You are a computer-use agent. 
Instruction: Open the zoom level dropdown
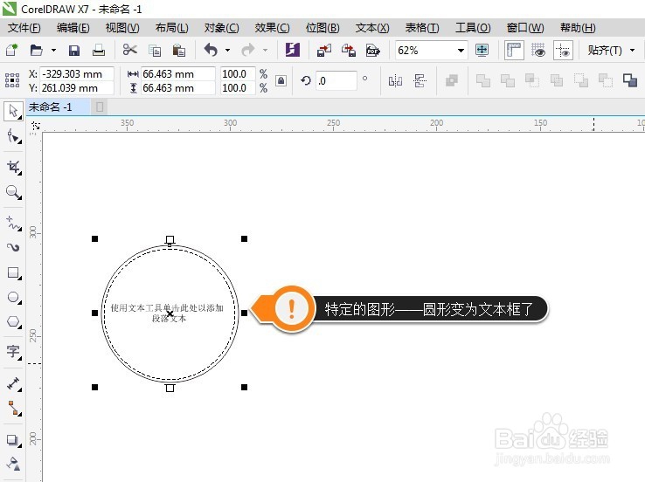pos(461,51)
